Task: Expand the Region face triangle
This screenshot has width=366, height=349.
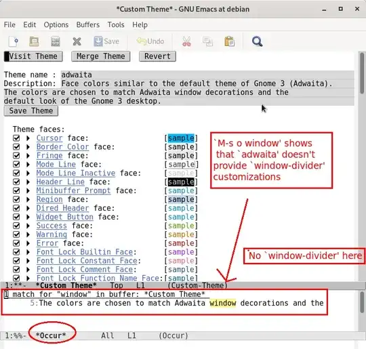Action: tap(28, 199)
